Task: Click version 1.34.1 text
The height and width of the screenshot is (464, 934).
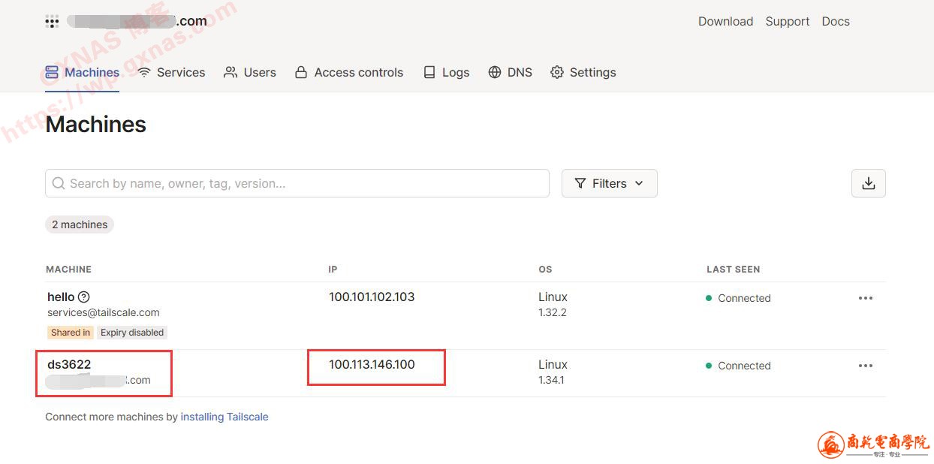Action: 552,380
